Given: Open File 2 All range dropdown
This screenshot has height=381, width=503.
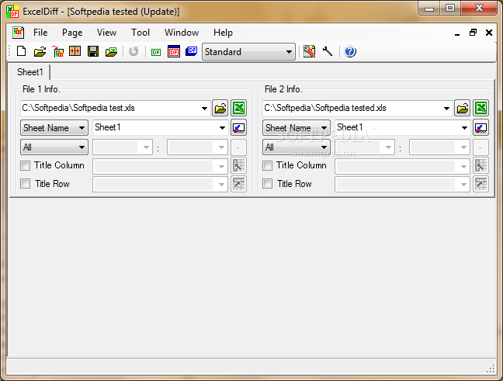Looking at the screenshot, I should (x=297, y=147).
